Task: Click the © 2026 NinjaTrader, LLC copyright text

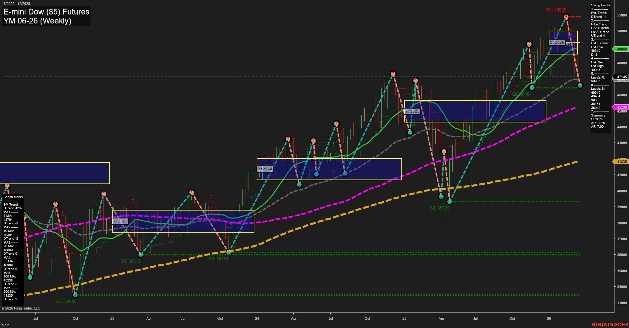Action: [21, 308]
